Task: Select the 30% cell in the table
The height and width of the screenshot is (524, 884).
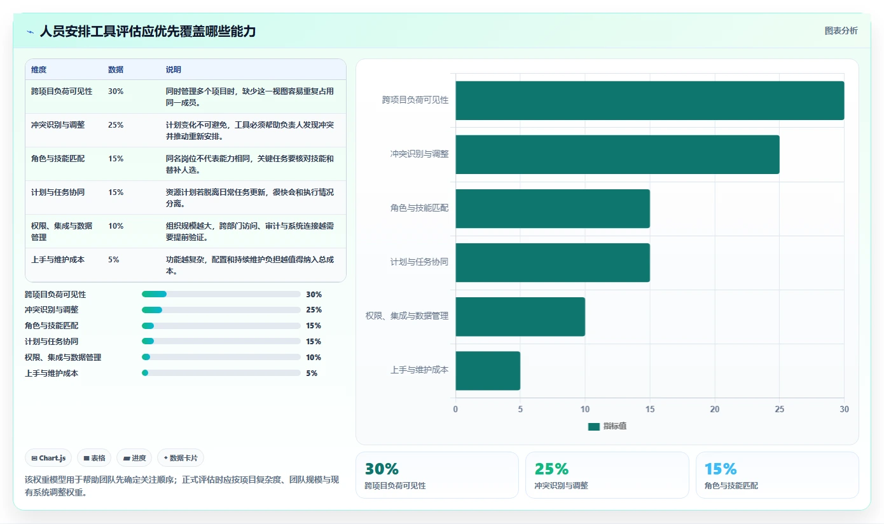Action: click(x=116, y=91)
